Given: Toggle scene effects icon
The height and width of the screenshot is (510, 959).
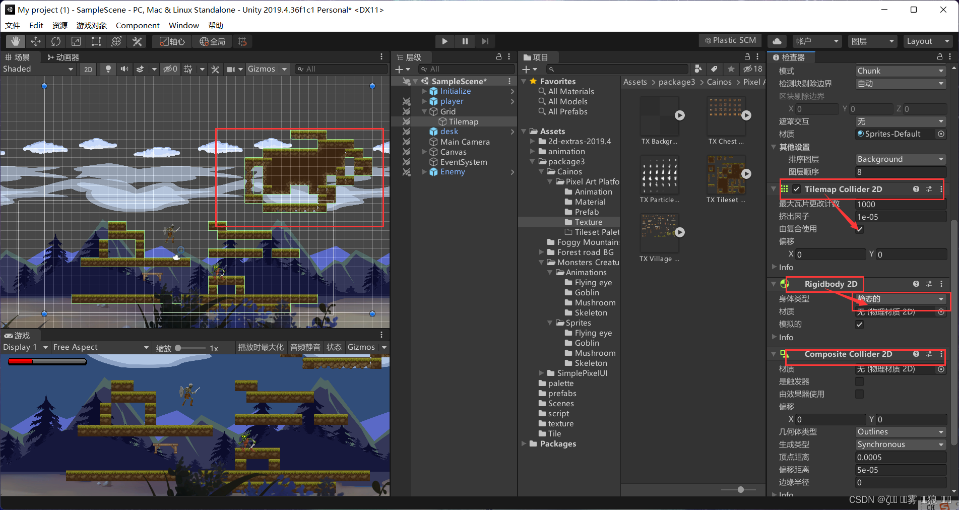Looking at the screenshot, I should 141,69.
